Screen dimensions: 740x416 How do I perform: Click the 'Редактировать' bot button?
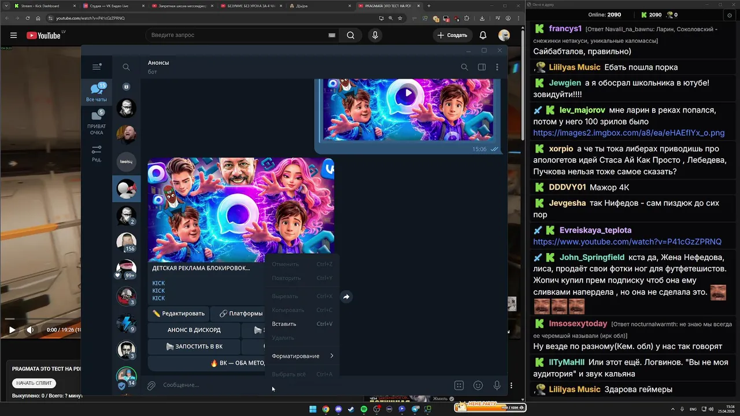(178, 314)
